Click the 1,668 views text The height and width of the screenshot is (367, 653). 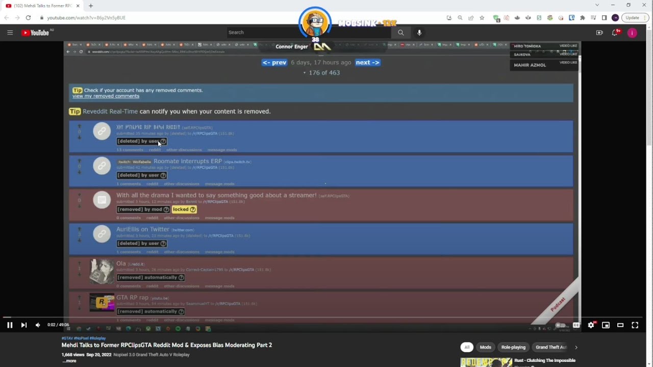pyautogui.click(x=72, y=355)
